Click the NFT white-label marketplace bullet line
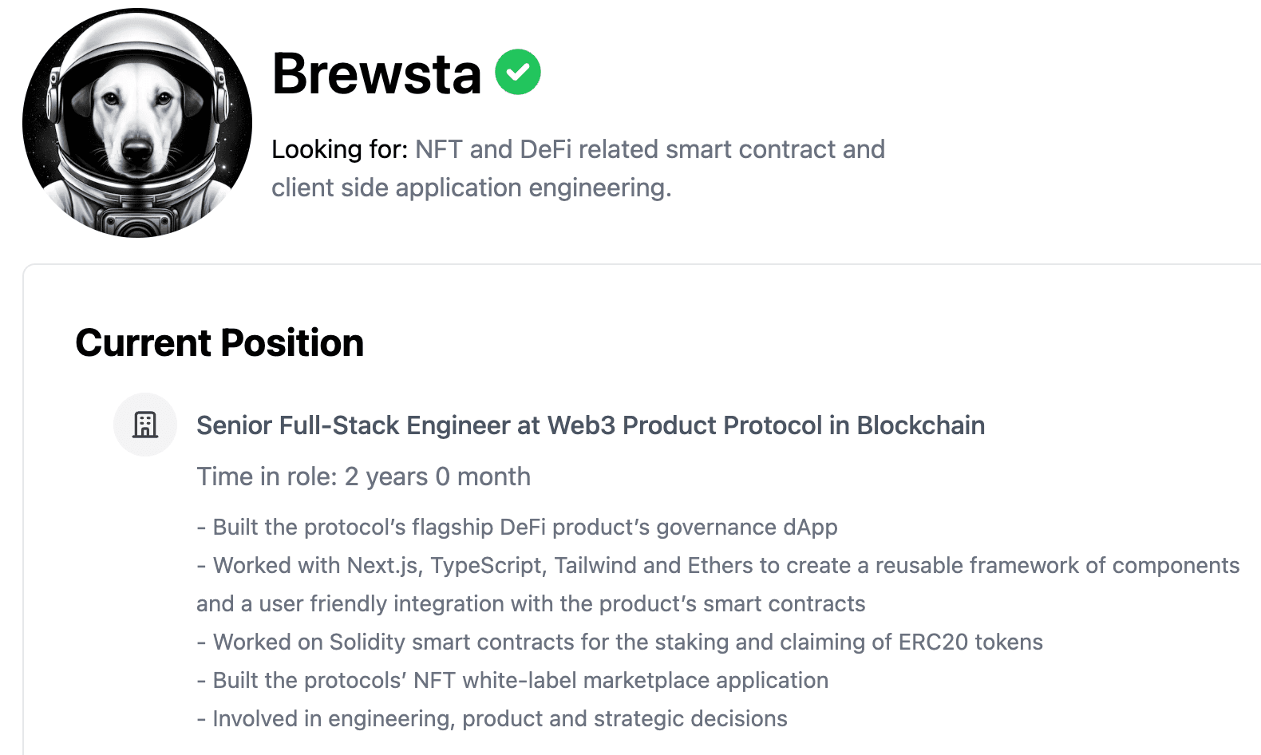This screenshot has width=1261, height=755. click(512, 681)
